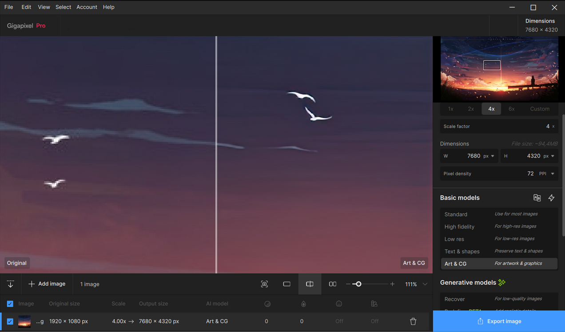Switch to single view layout icon
565x332 pixels.
pyautogui.click(x=286, y=284)
